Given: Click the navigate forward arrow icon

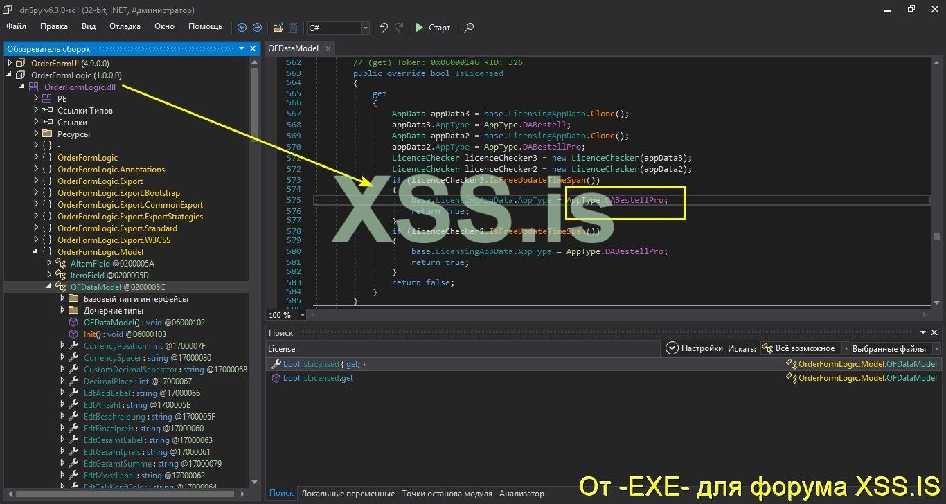Looking at the screenshot, I should coord(256,28).
